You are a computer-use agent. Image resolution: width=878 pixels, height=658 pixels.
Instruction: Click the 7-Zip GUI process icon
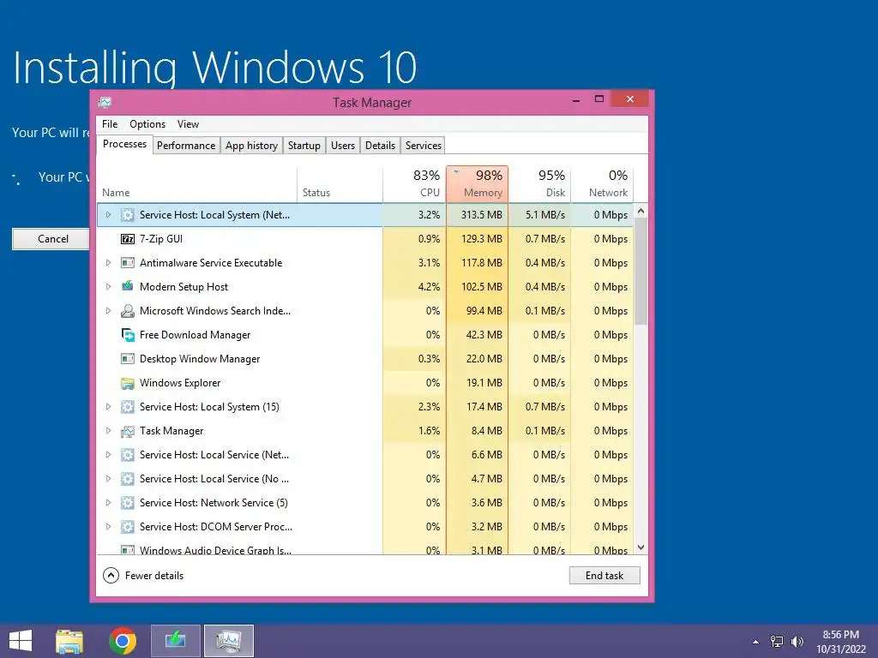(128, 239)
